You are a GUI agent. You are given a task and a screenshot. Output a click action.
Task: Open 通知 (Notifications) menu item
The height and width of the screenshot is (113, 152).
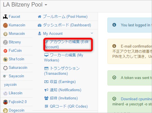tap(66, 90)
